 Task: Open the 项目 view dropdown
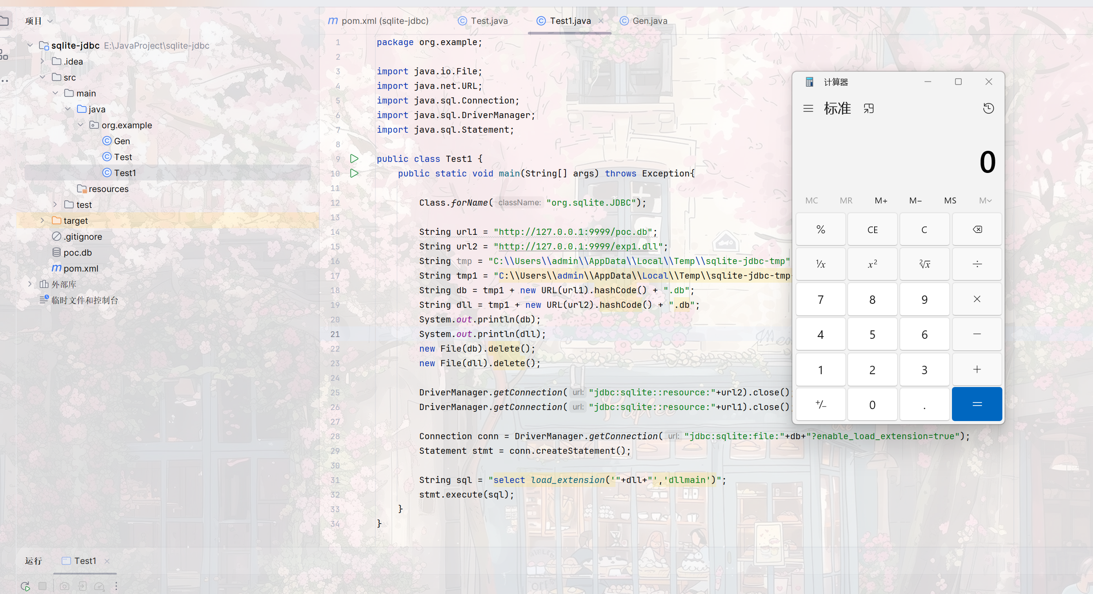point(39,21)
